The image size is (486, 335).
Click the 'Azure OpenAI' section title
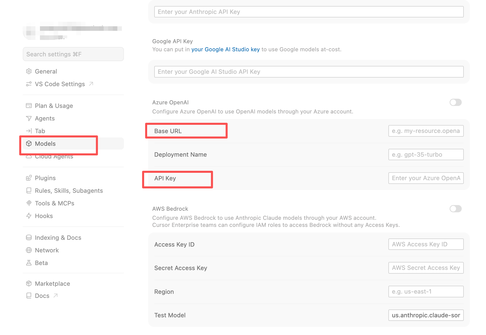[x=170, y=102]
